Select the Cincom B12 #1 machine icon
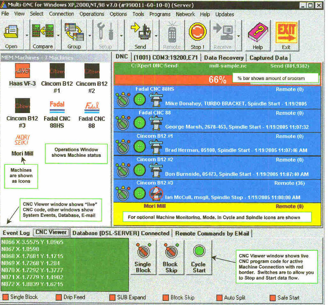 [x=57, y=70]
